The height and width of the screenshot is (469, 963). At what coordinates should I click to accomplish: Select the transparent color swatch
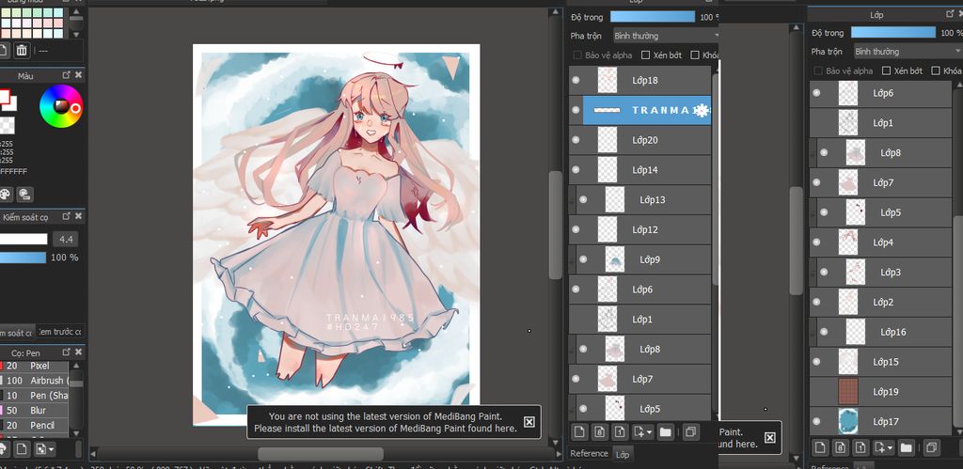coord(7,126)
